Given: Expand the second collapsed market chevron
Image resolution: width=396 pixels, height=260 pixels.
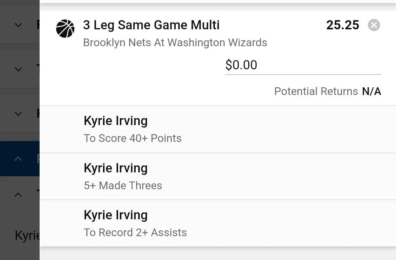Looking at the screenshot, I should pyautogui.click(x=18, y=69).
